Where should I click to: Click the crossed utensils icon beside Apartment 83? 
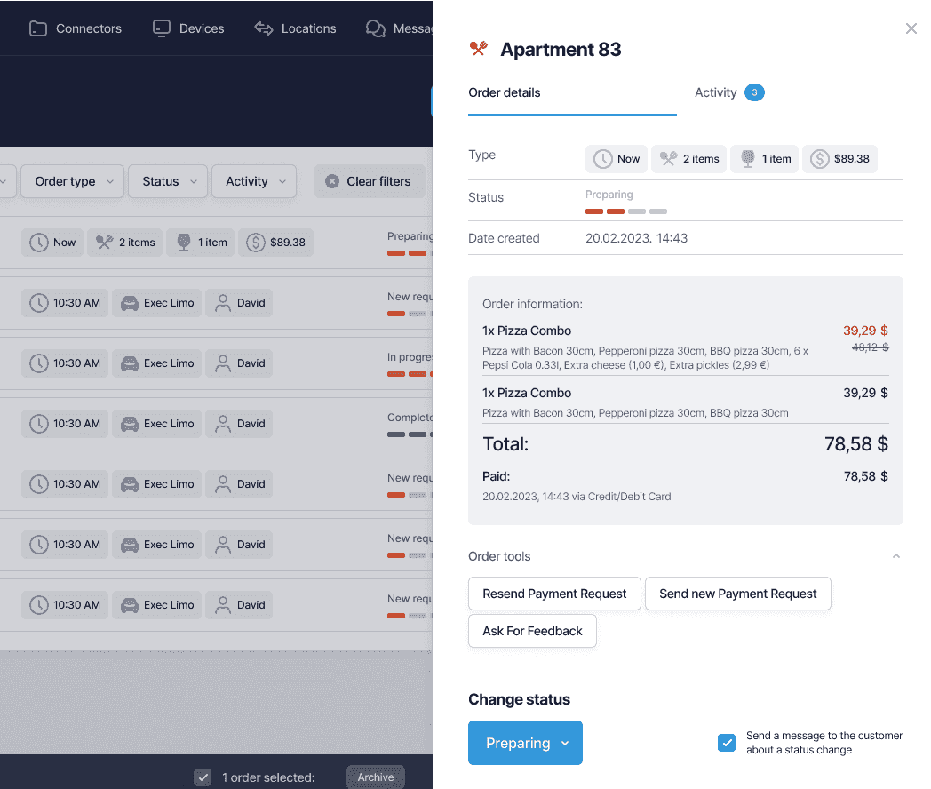[x=479, y=49]
